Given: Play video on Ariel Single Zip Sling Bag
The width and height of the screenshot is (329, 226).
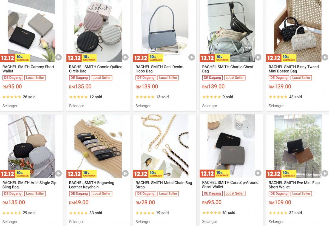Looking at the screenshot, I should 58,173.
